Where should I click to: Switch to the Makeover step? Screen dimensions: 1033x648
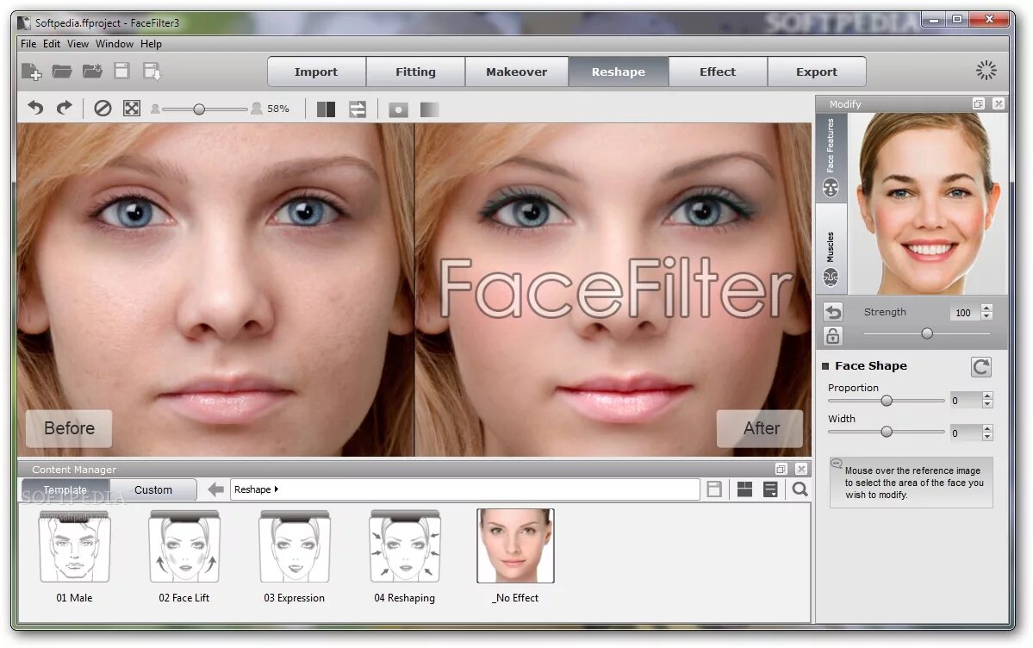point(517,72)
